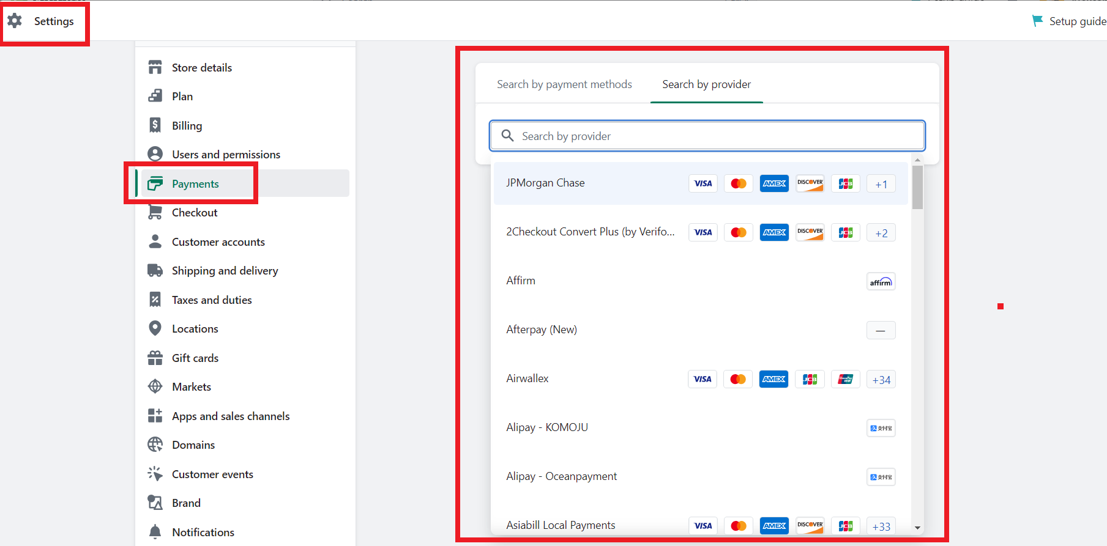Screen dimensions: 1107x546
Task: Click the Affirm logo badge
Action: 881,281
